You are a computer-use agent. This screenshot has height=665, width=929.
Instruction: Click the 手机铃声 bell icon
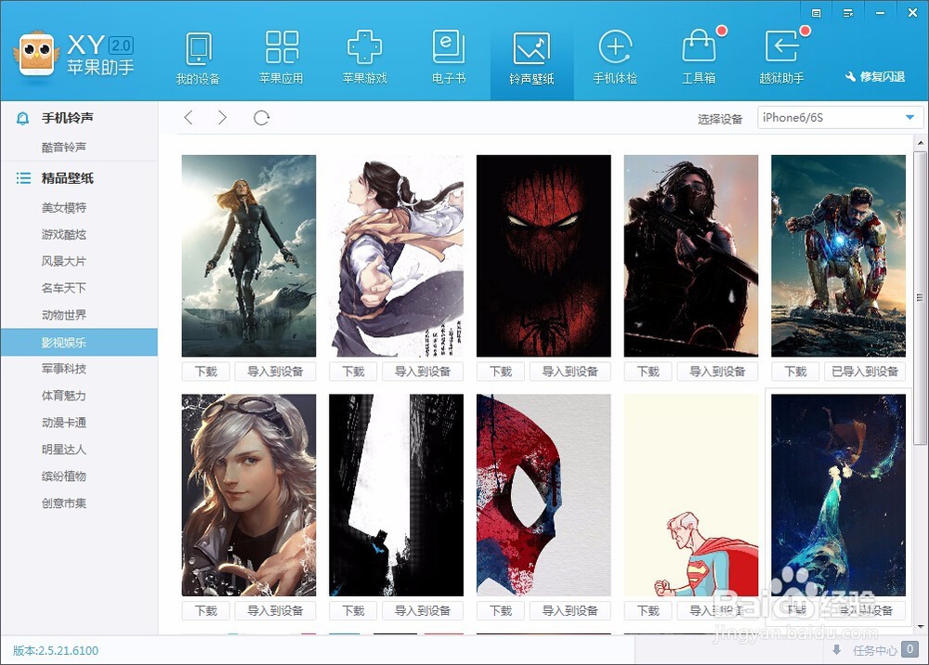click(x=22, y=118)
